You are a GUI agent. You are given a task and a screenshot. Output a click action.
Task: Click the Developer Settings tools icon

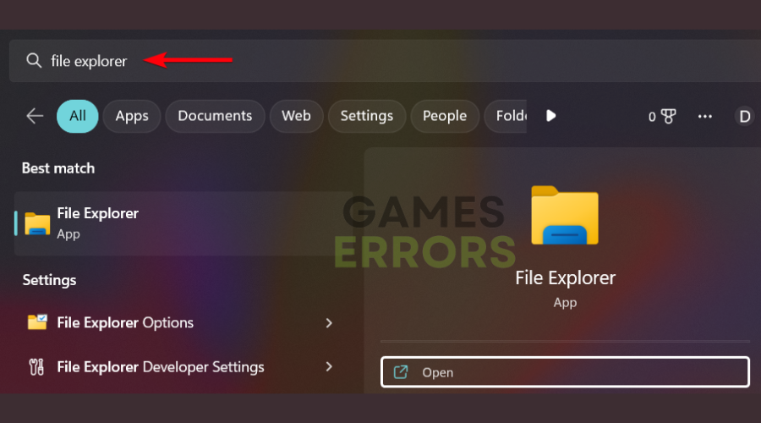coord(36,367)
